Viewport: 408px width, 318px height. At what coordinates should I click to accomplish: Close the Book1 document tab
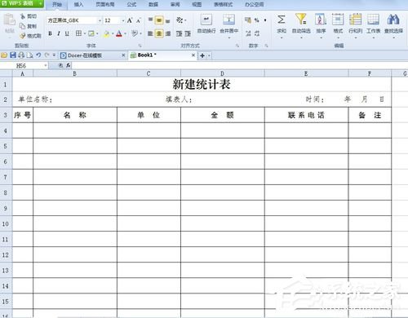[x=193, y=55]
